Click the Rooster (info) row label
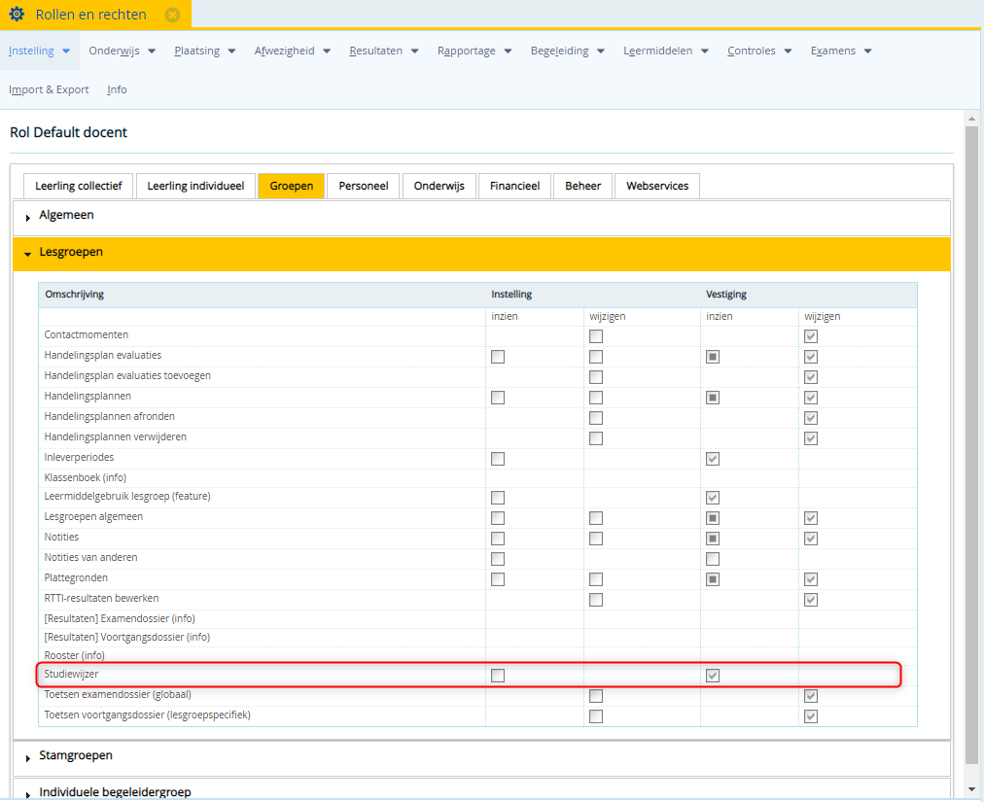 point(74,656)
